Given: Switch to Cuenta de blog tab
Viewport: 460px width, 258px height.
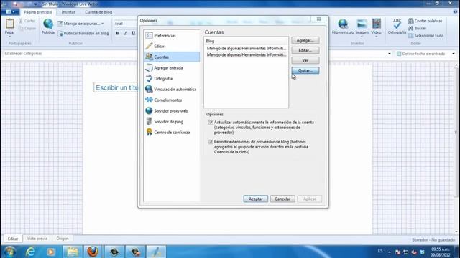Looking at the screenshot, I should point(98,12).
